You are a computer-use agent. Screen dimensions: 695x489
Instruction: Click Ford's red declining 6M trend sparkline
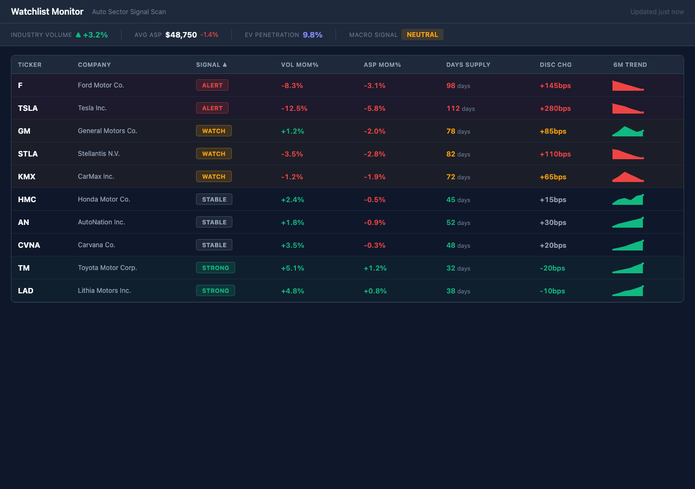click(628, 85)
